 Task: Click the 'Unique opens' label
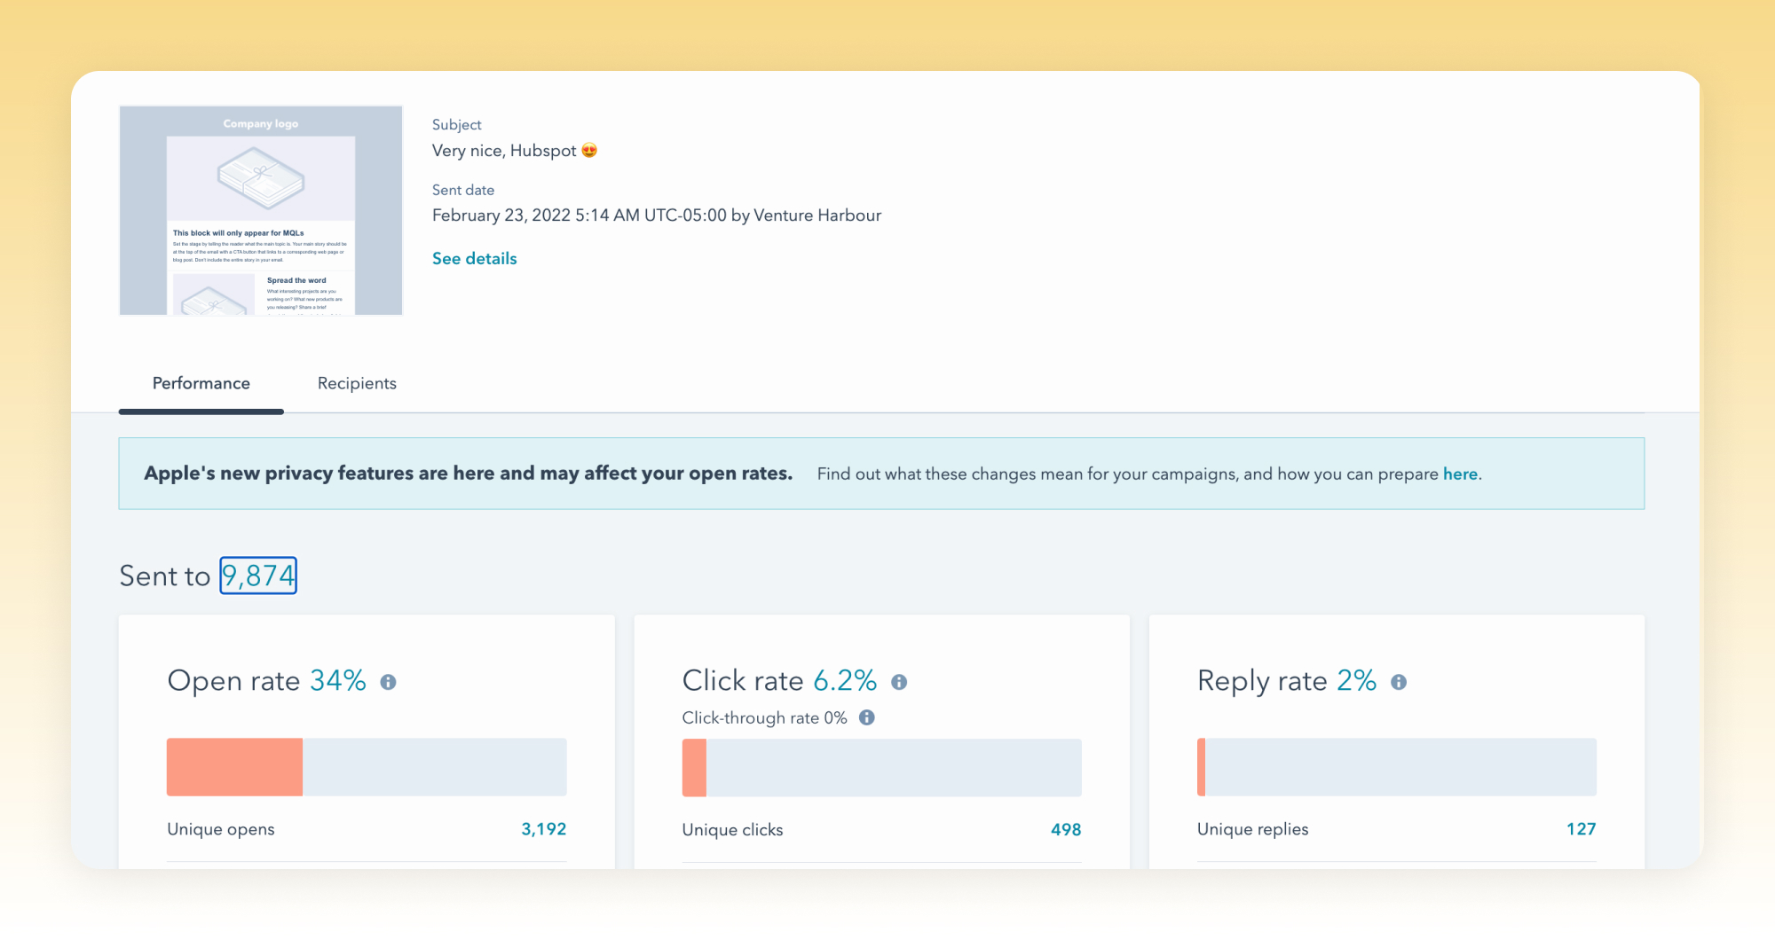point(221,829)
